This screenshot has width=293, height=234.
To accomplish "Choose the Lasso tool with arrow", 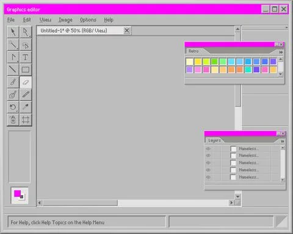I will pyautogui.click(x=26, y=44).
